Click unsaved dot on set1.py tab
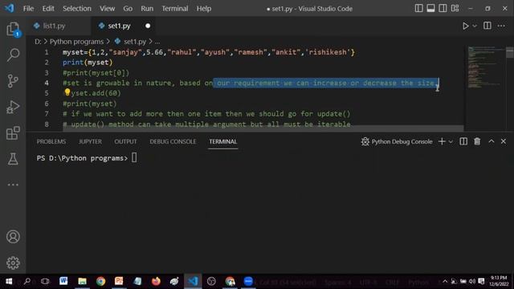 pyautogui.click(x=148, y=26)
